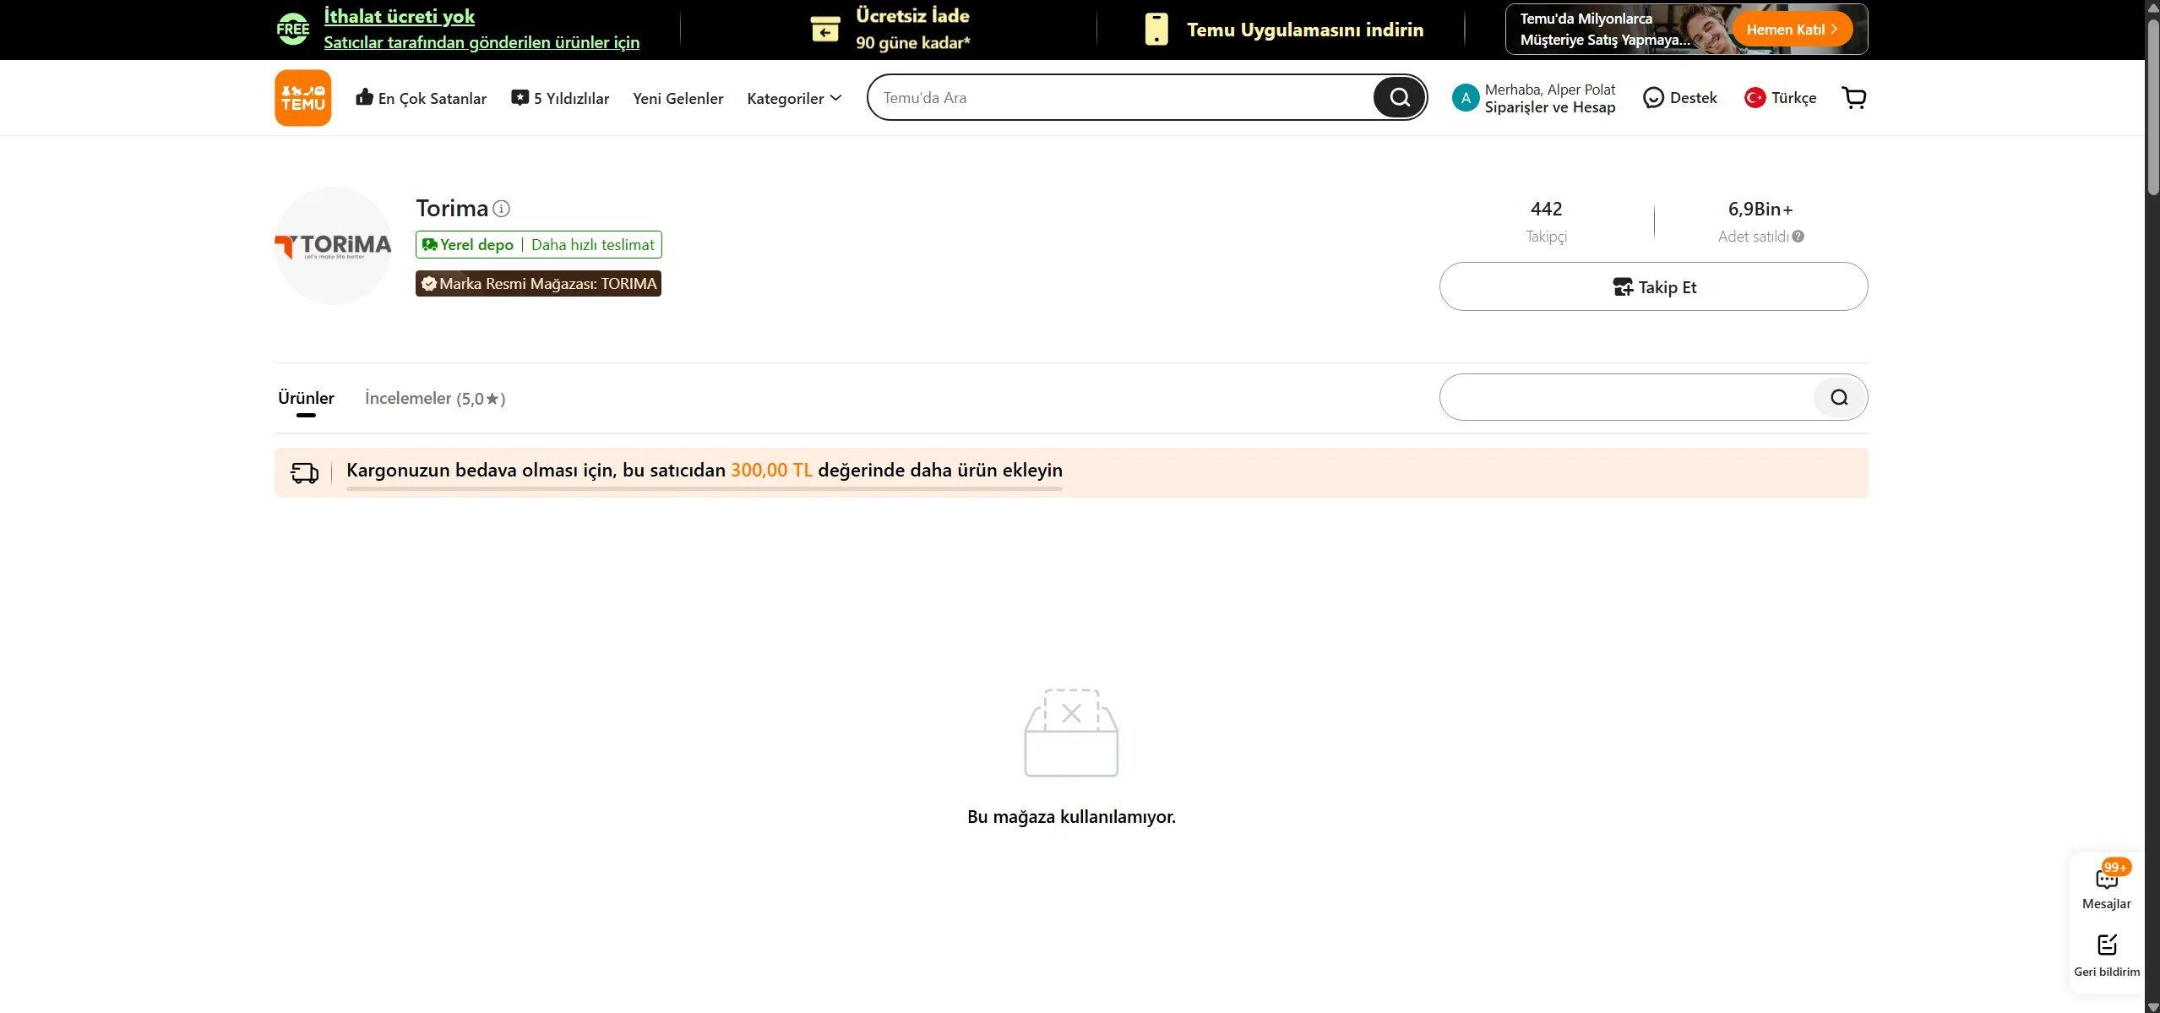Click the free returns box icon
The width and height of the screenshot is (2160, 1013).
825,30
